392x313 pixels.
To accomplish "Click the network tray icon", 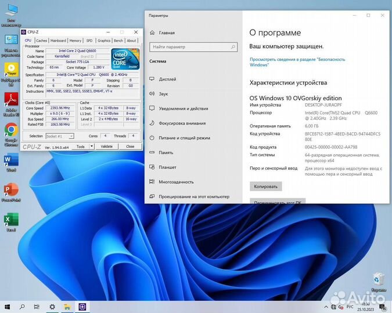I will [x=333, y=307].
